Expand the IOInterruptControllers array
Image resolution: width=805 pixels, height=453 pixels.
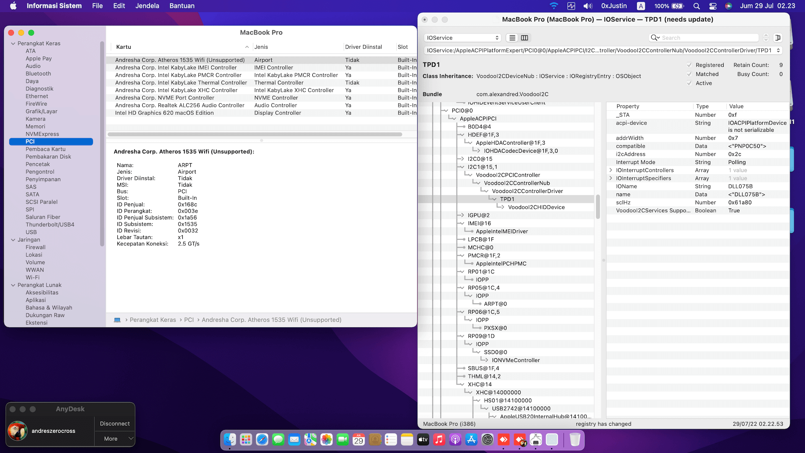(611, 170)
